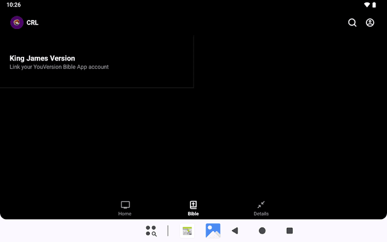Check the battery status icon
387x242 pixels.
click(x=374, y=5)
